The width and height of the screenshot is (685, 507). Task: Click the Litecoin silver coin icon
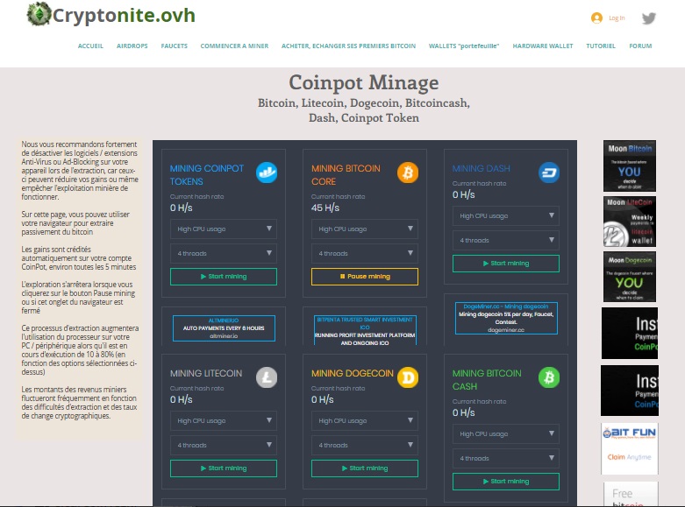point(267,377)
